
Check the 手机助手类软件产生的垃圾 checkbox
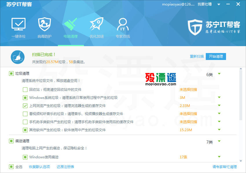25,122
